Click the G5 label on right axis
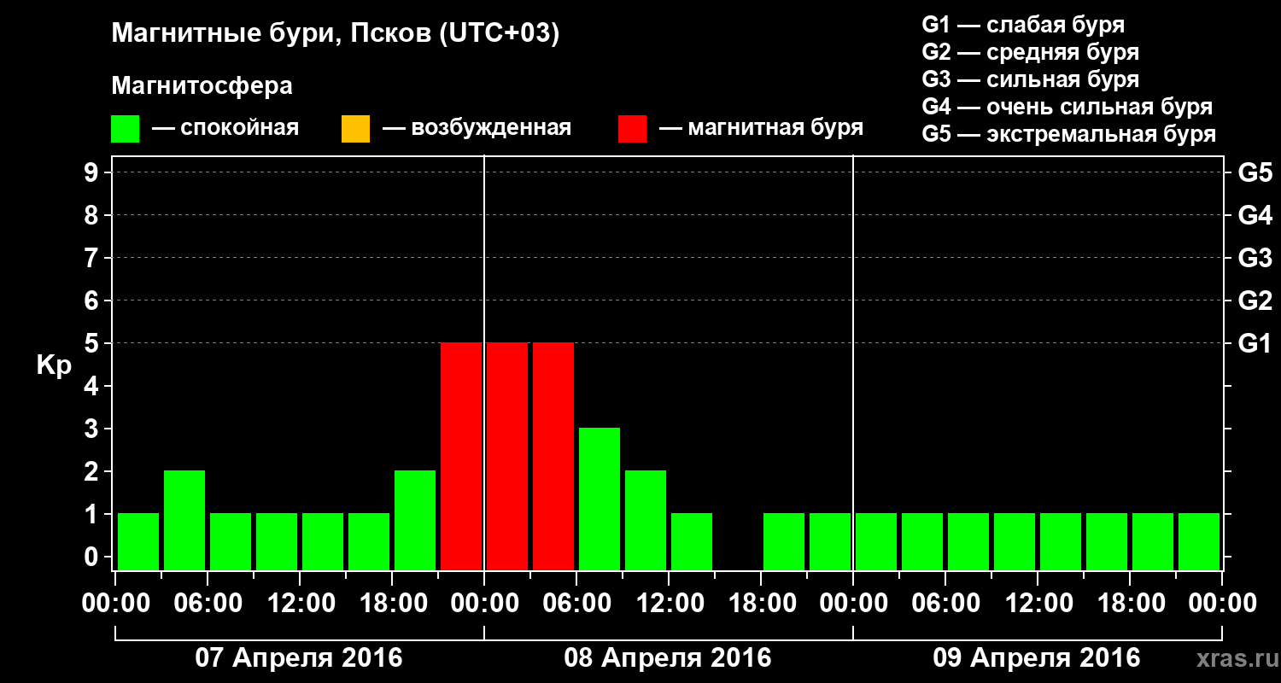Screen dimensions: 1281x683 pos(1255,172)
